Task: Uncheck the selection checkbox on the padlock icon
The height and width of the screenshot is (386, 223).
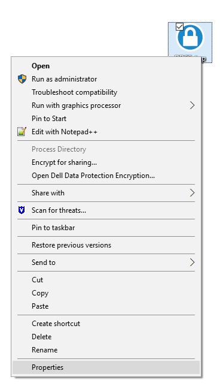Action: pyautogui.click(x=180, y=27)
